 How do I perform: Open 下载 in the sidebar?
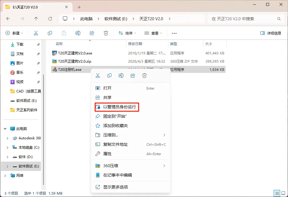point(20,44)
